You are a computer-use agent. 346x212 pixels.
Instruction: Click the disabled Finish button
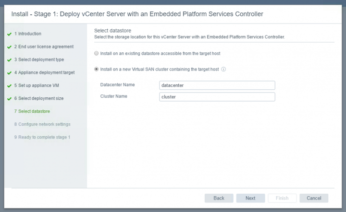click(x=282, y=198)
